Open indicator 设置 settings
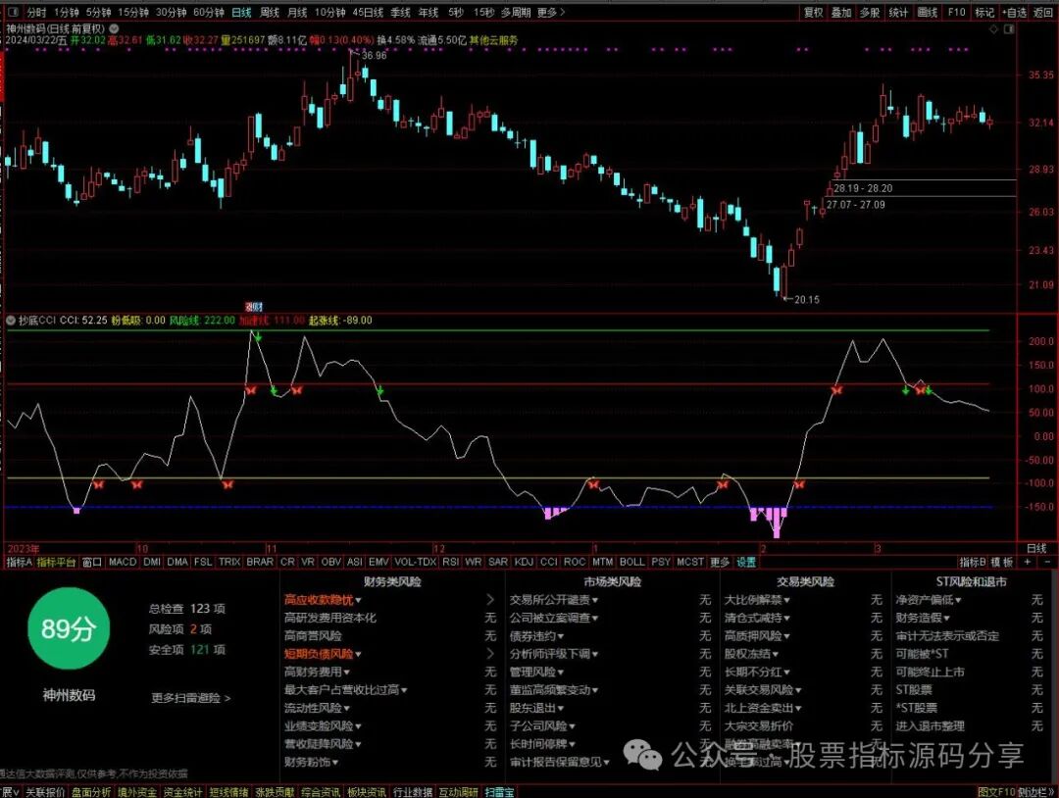Viewport: 1059px width, 798px height. pyautogui.click(x=746, y=562)
